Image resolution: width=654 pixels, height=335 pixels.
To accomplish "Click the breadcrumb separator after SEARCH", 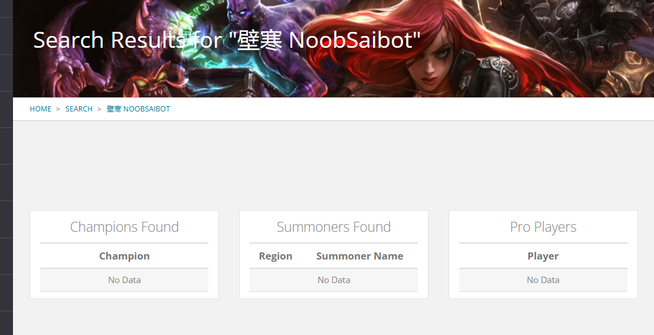I will coord(99,109).
